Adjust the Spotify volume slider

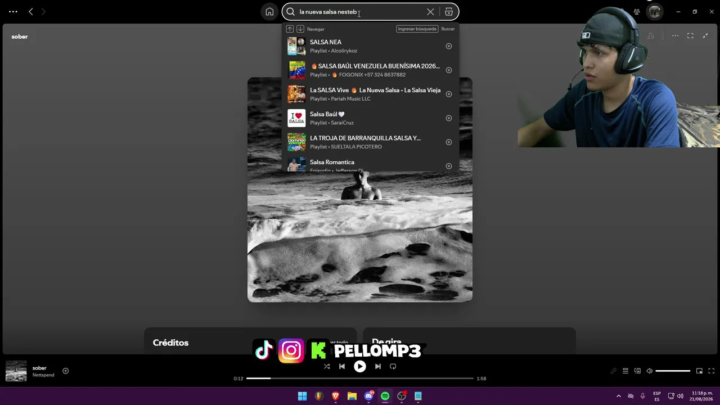click(673, 371)
